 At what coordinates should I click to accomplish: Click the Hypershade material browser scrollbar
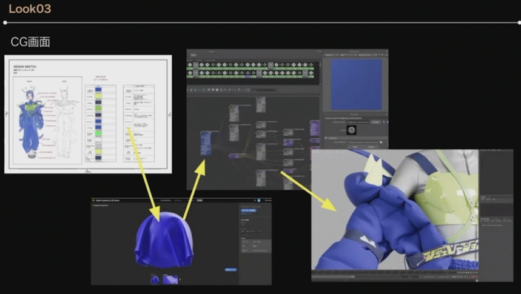click(x=320, y=72)
